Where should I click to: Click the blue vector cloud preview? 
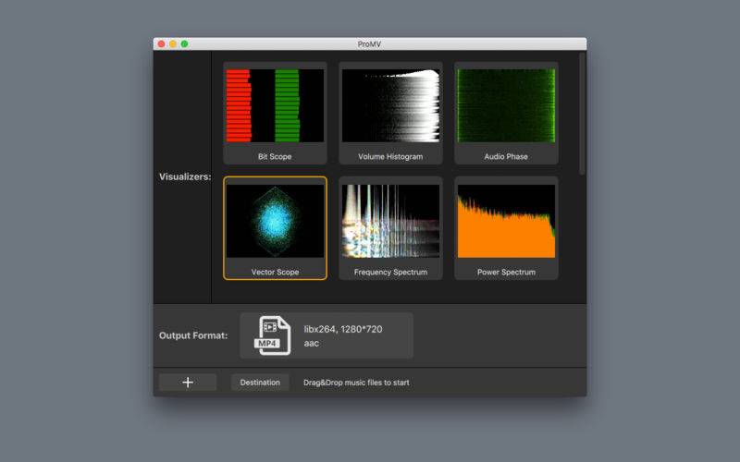tap(275, 221)
